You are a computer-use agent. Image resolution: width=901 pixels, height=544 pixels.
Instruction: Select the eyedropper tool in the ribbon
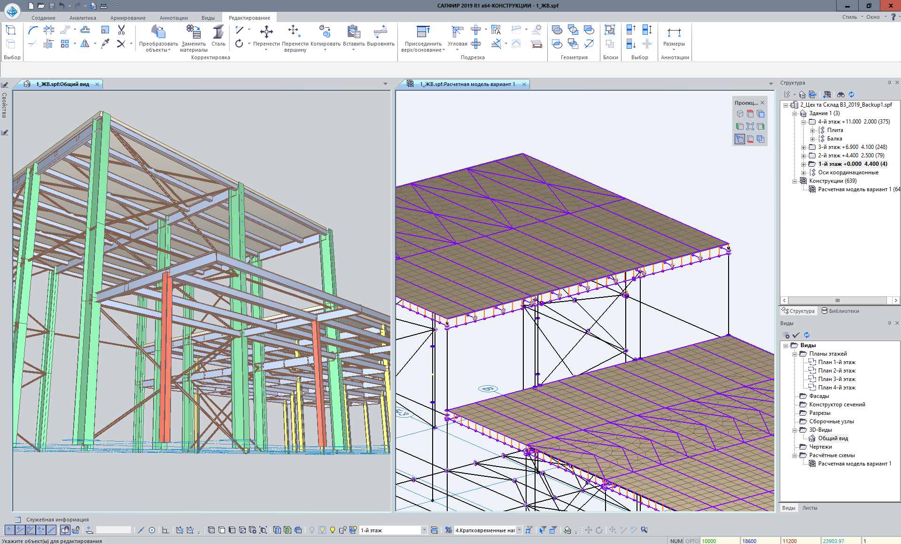click(x=105, y=44)
